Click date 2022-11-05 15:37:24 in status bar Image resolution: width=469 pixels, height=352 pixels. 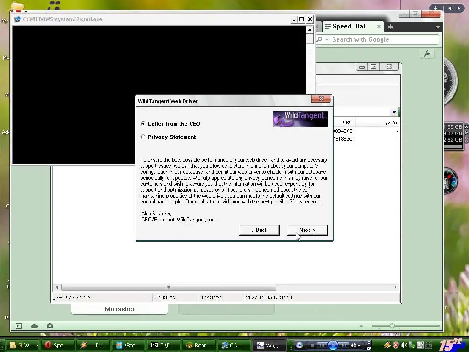[x=269, y=297]
